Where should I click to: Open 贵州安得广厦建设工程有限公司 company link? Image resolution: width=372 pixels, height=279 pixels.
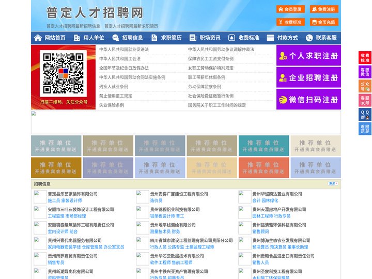pos(179,194)
